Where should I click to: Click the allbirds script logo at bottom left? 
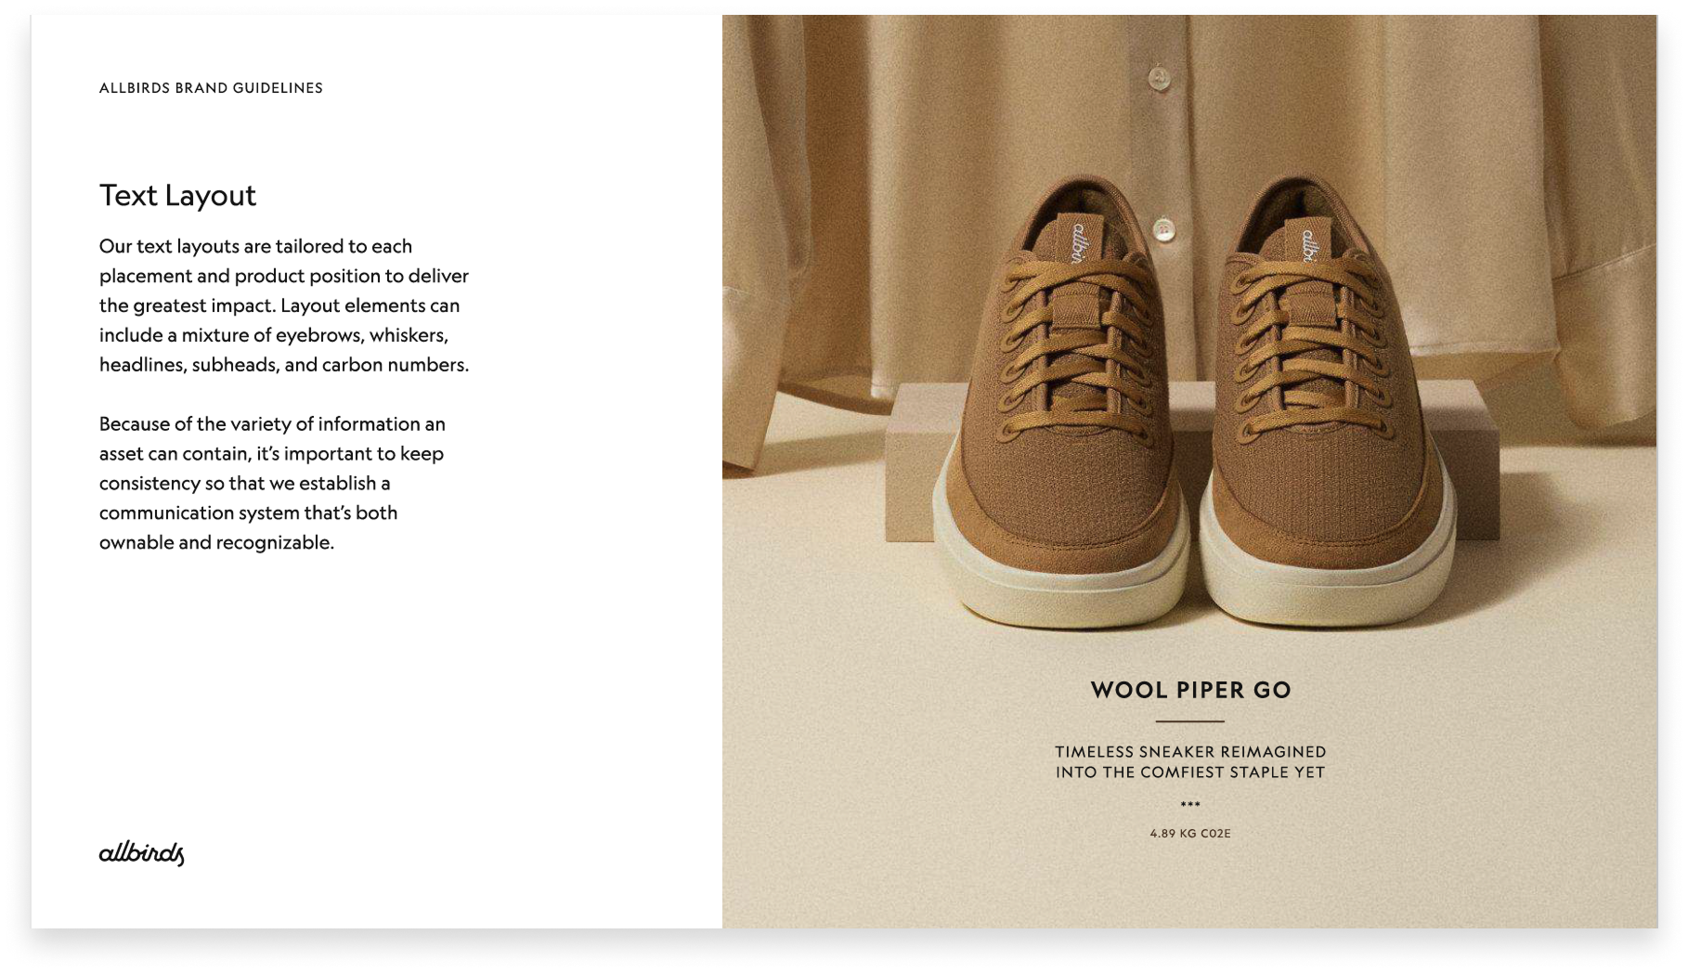142,853
